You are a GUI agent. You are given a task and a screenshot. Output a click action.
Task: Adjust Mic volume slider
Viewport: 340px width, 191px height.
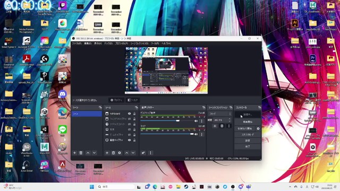(167, 134)
